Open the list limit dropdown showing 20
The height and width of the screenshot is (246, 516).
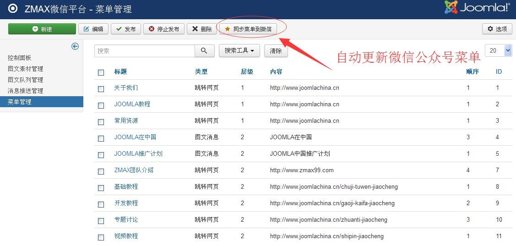(x=498, y=50)
